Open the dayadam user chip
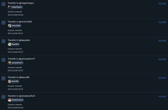Image resolution: width=168 pixels, height=110 pixels. (14, 44)
